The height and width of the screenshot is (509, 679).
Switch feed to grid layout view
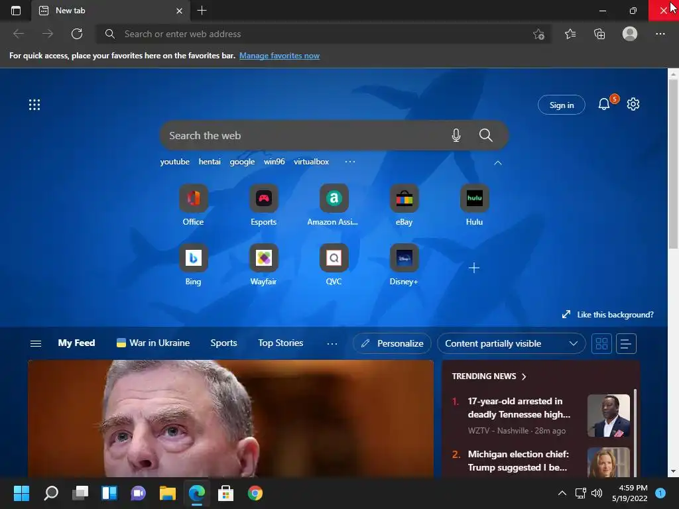click(x=601, y=344)
